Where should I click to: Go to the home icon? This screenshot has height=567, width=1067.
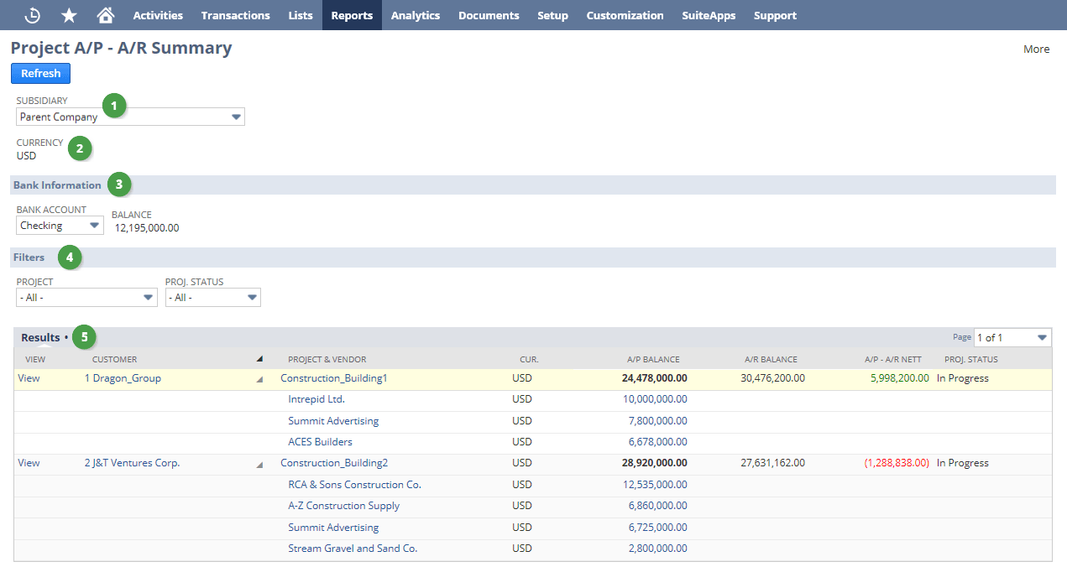tap(105, 15)
